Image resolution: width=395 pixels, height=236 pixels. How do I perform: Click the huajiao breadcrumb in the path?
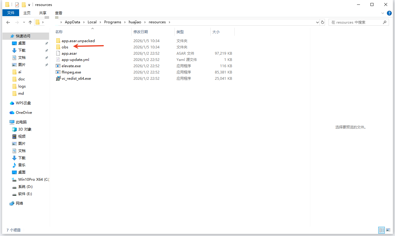tap(137, 22)
